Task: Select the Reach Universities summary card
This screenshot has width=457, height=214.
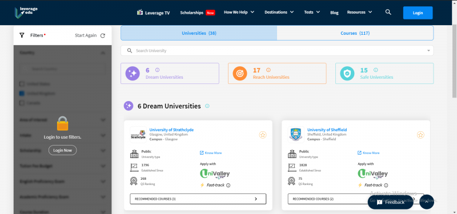Action: click(x=277, y=74)
